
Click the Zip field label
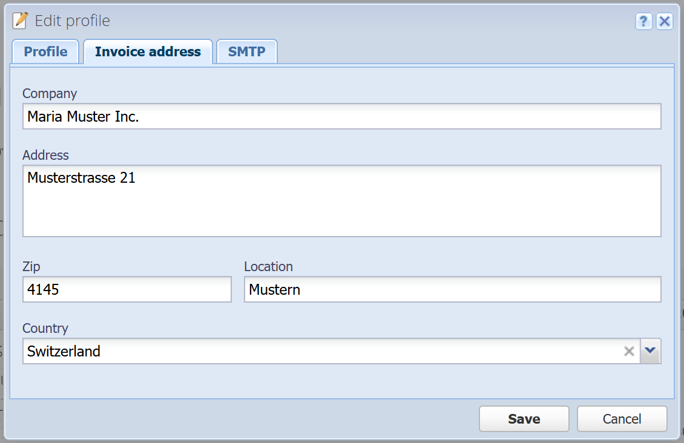tap(31, 266)
